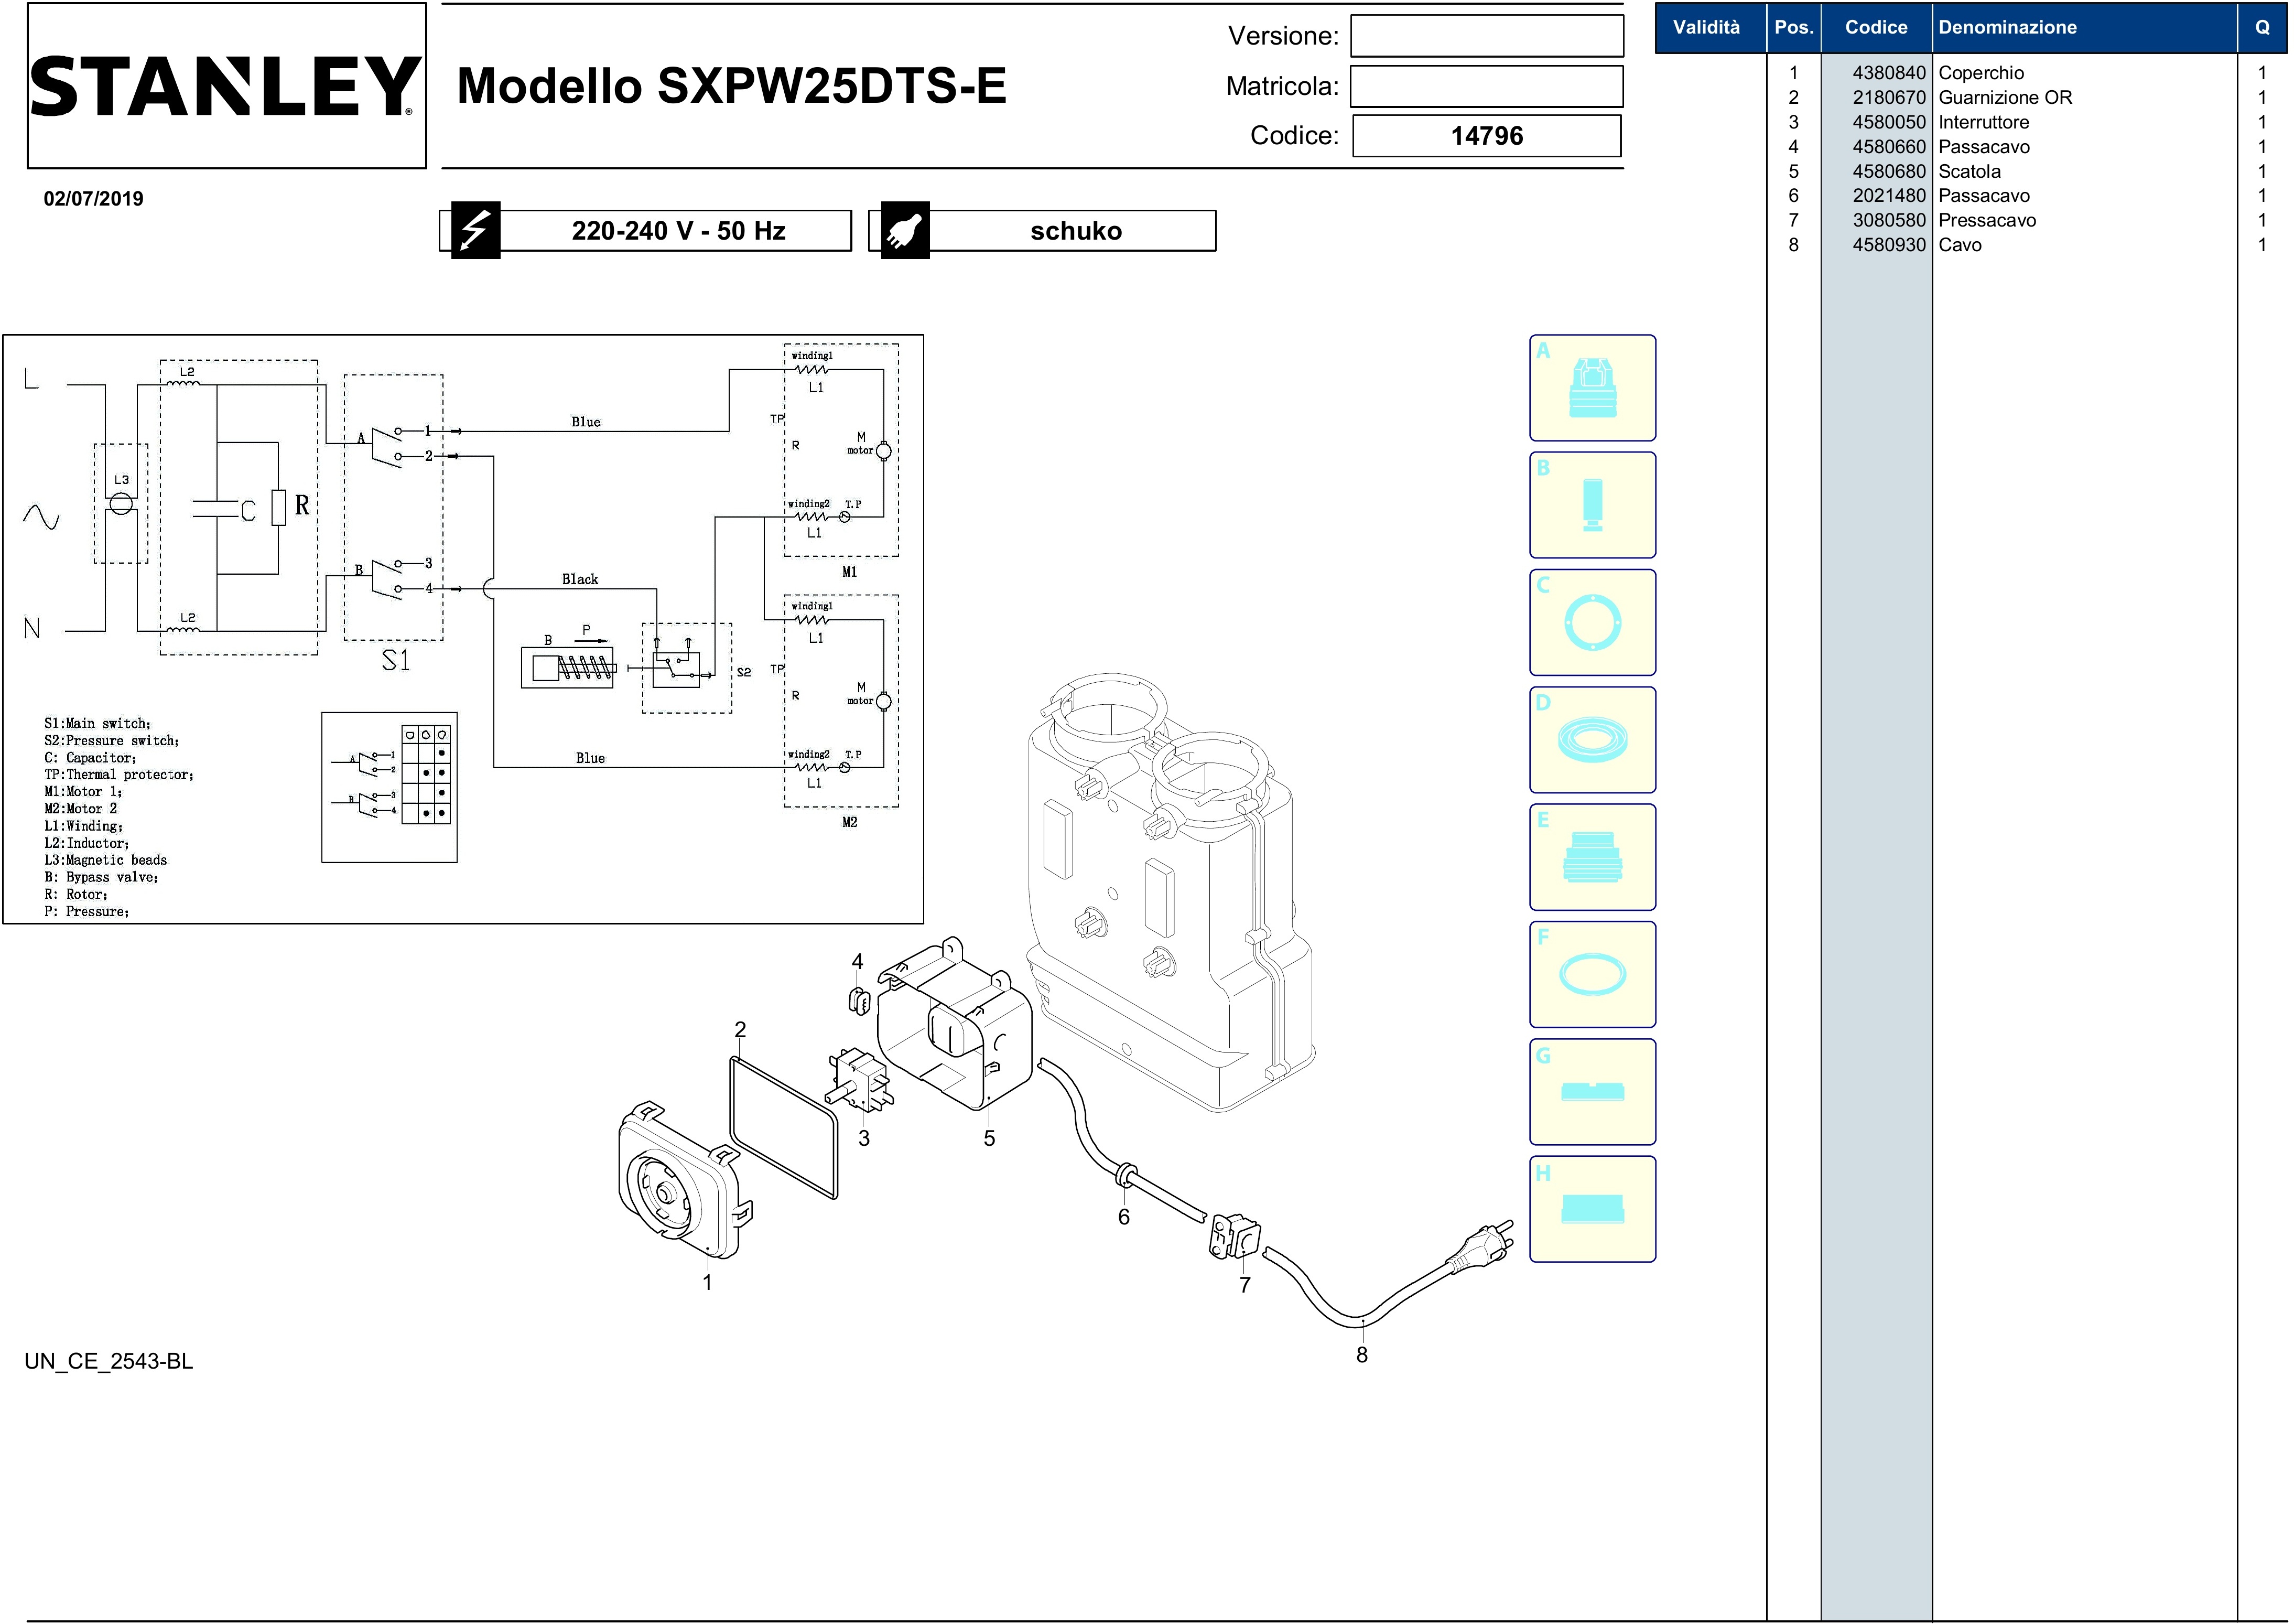Click part code 4580930 for Cavo
This screenshot has height=1624, width=2294.
click(1888, 245)
